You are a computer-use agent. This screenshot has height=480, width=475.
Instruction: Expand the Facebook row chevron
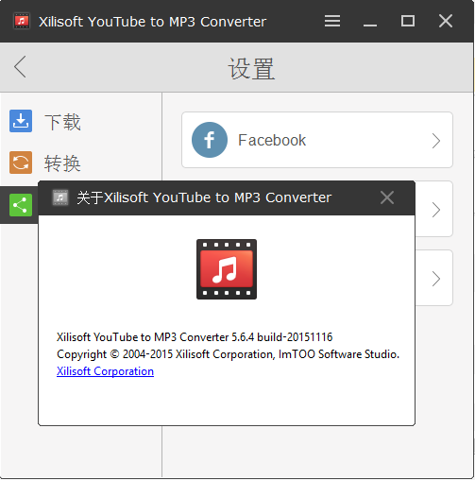point(436,141)
